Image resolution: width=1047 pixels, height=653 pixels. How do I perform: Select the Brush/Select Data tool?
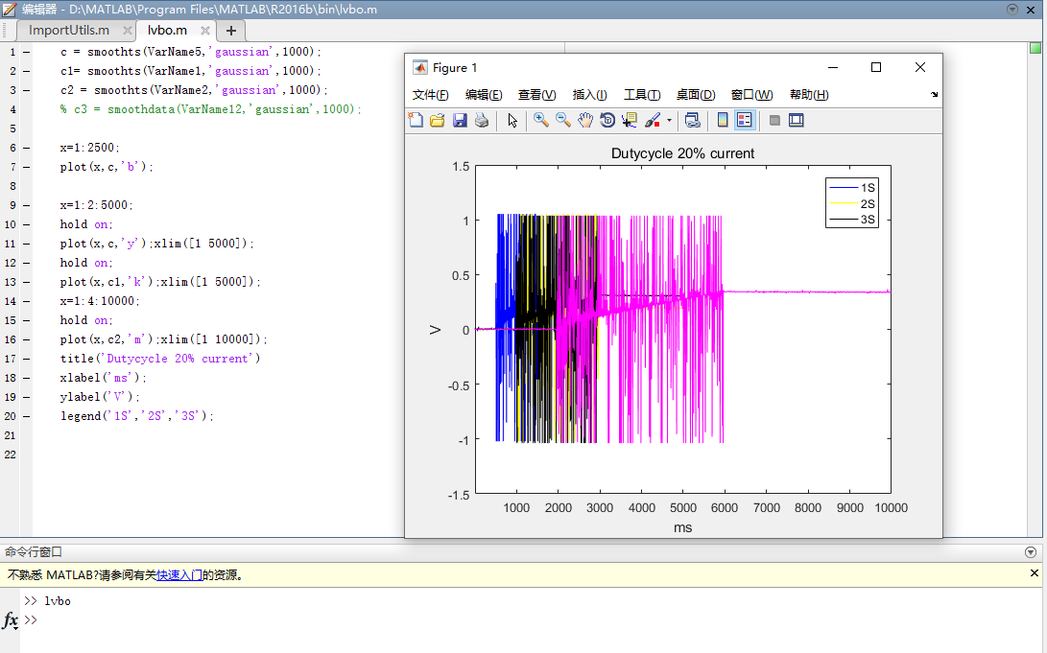pos(653,120)
